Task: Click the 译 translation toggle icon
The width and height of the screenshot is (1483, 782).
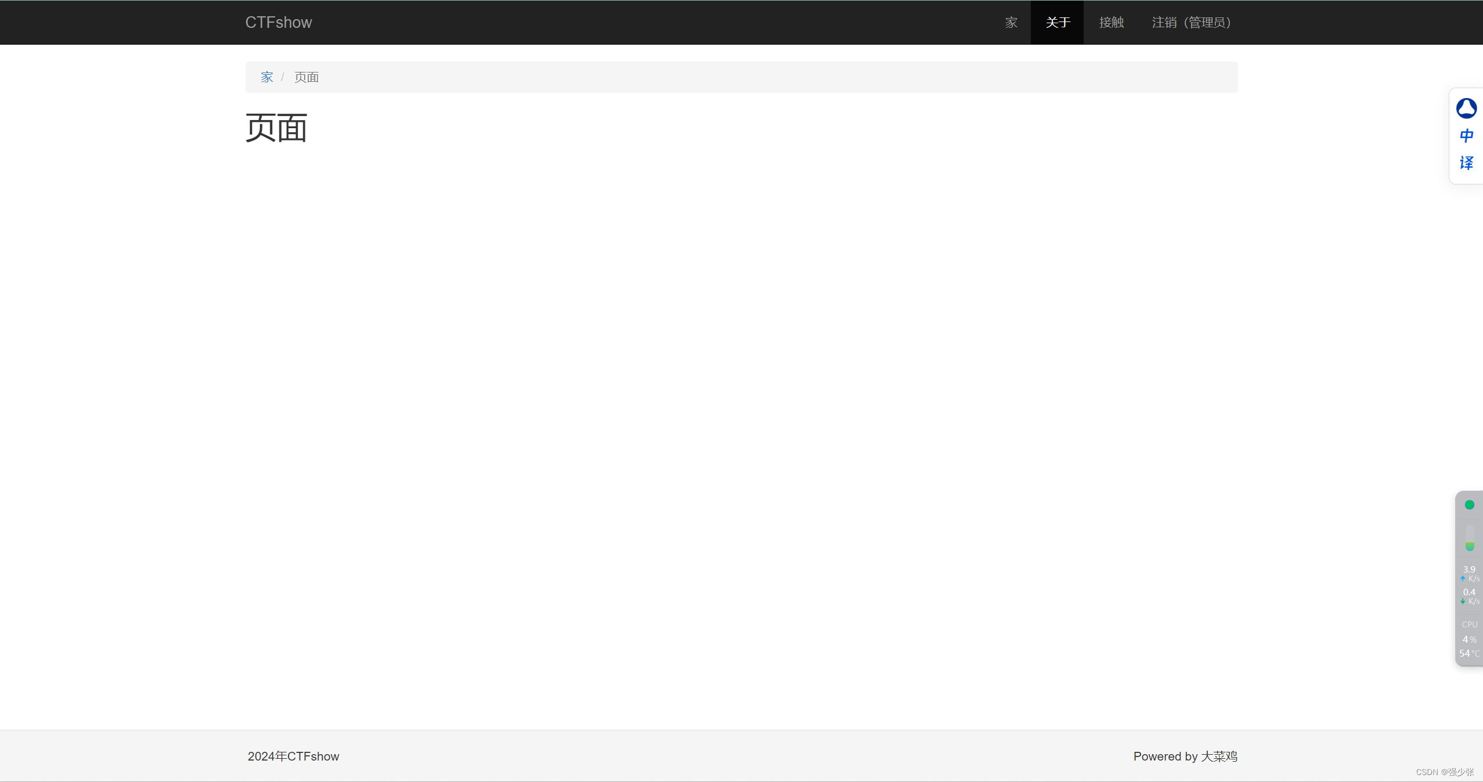Action: [1466, 162]
